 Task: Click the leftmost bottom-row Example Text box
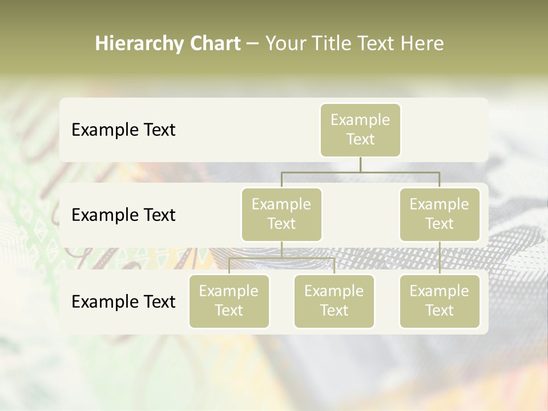(x=229, y=301)
